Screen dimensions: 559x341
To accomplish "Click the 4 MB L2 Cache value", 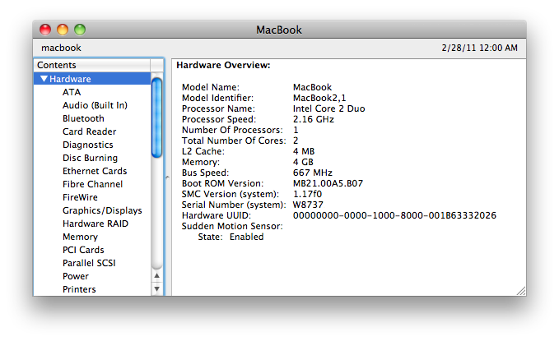I will [304, 151].
